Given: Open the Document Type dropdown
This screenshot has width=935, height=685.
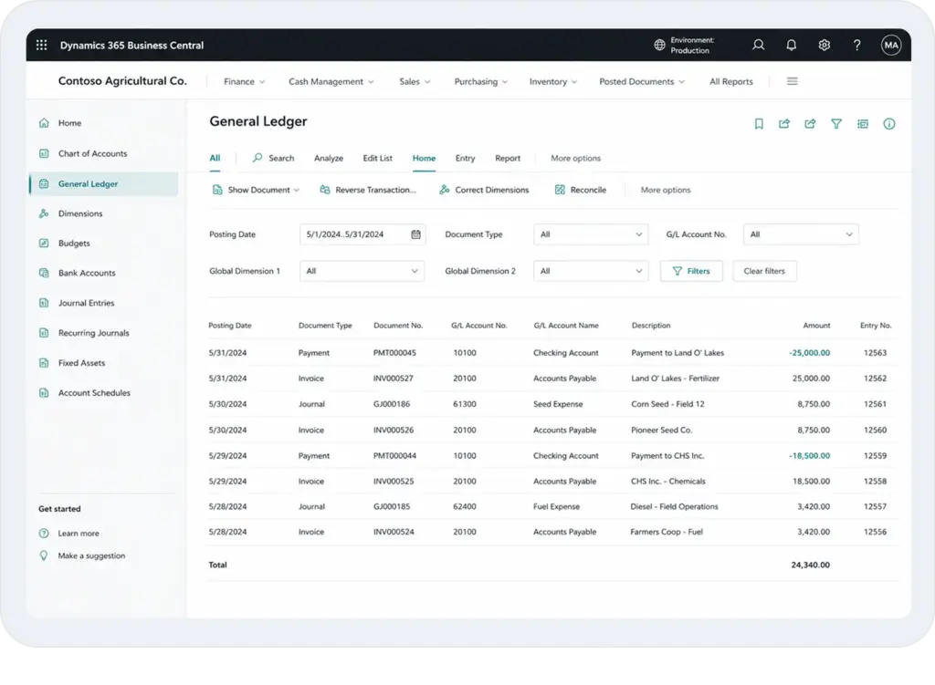Looking at the screenshot, I should [591, 234].
